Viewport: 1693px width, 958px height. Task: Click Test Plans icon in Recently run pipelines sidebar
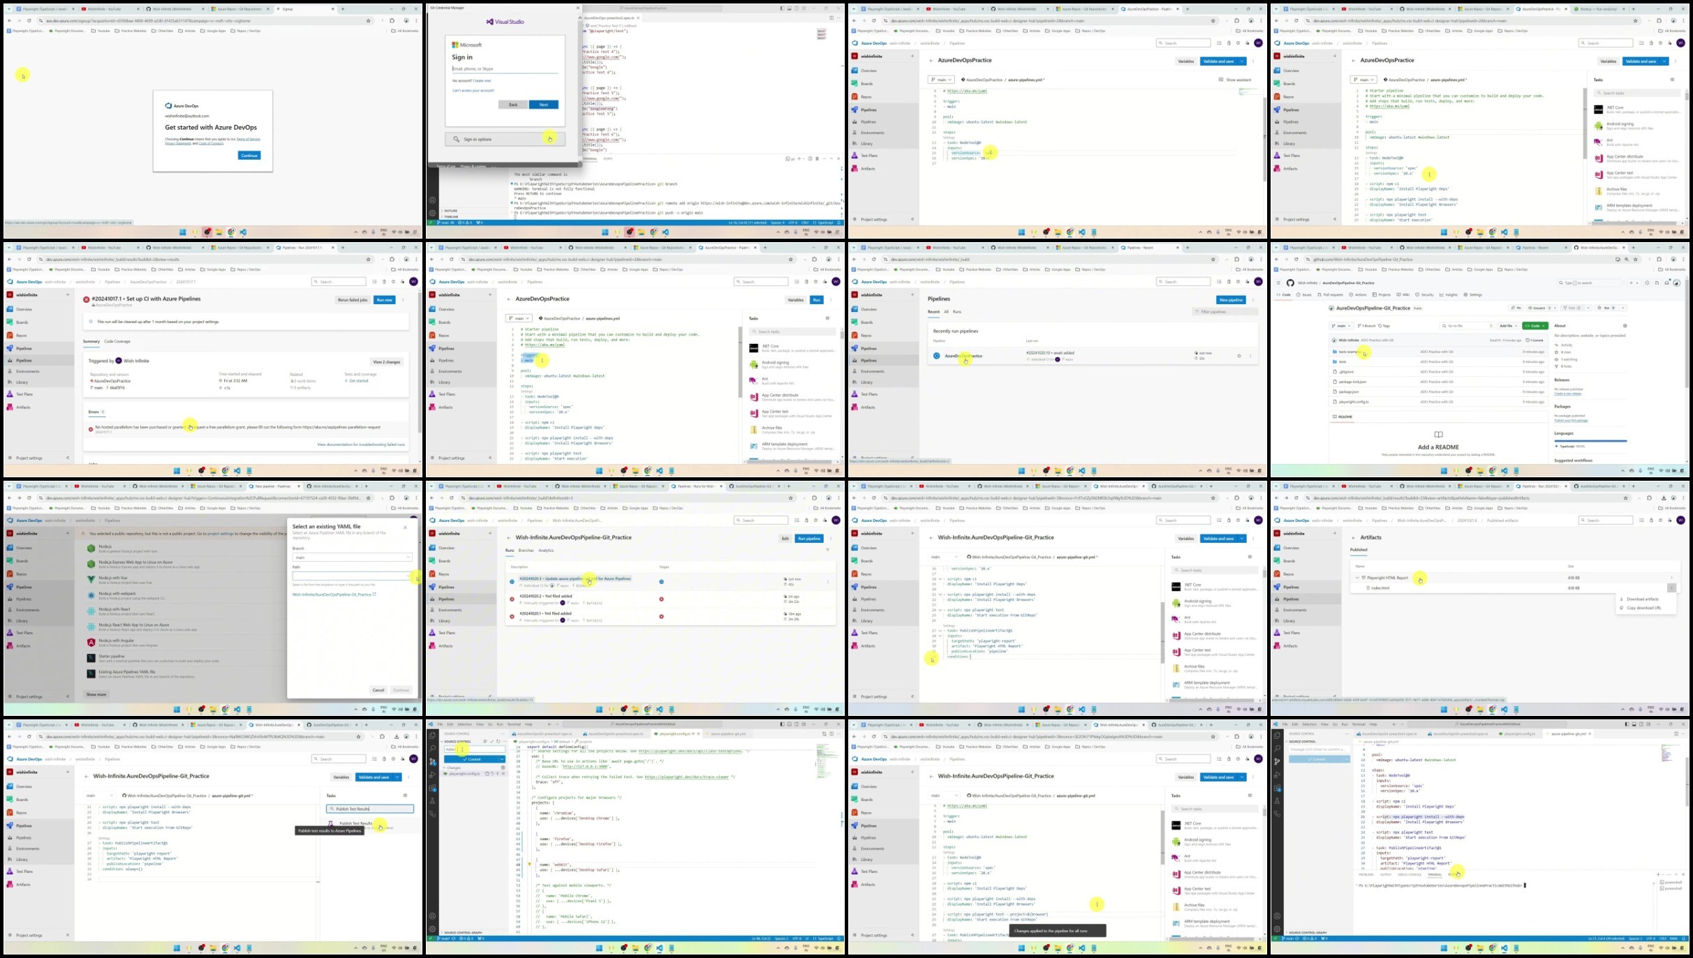[x=855, y=394]
